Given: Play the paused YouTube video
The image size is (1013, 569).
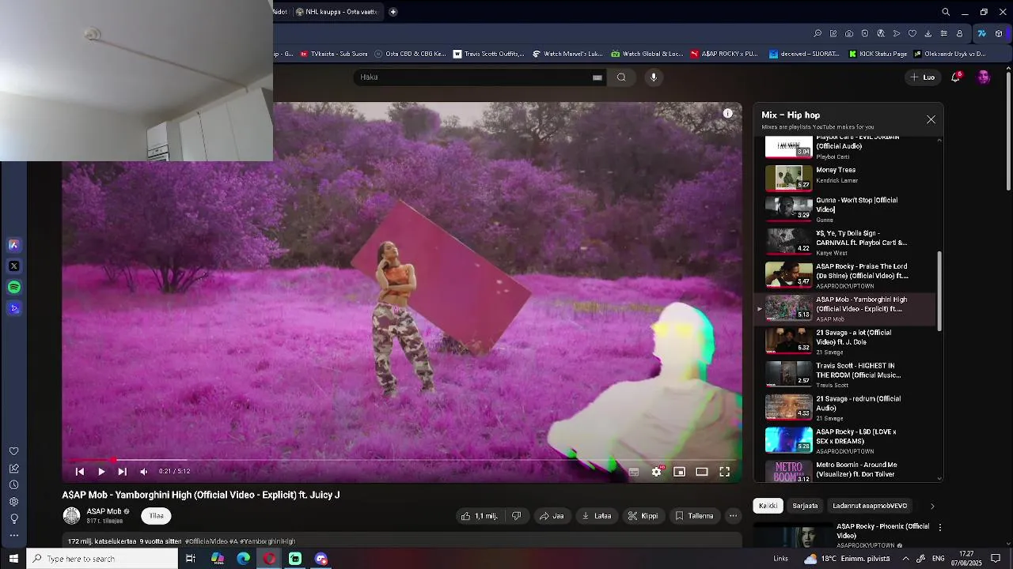Looking at the screenshot, I should 101,472.
